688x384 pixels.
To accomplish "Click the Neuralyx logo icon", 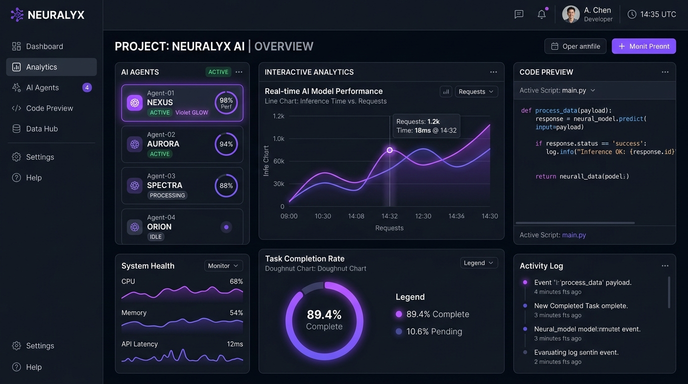I will 17,14.
